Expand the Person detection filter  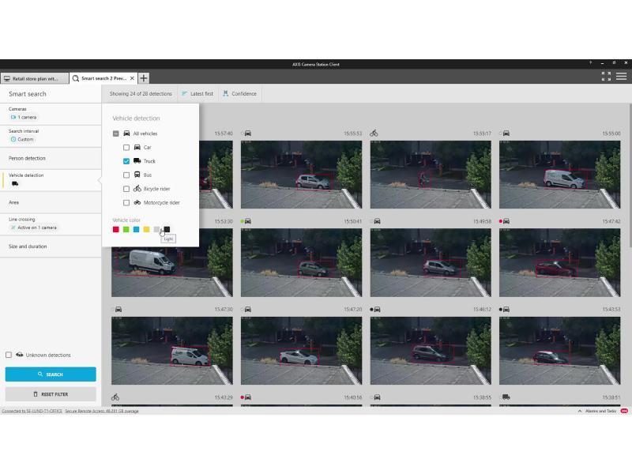(28, 158)
